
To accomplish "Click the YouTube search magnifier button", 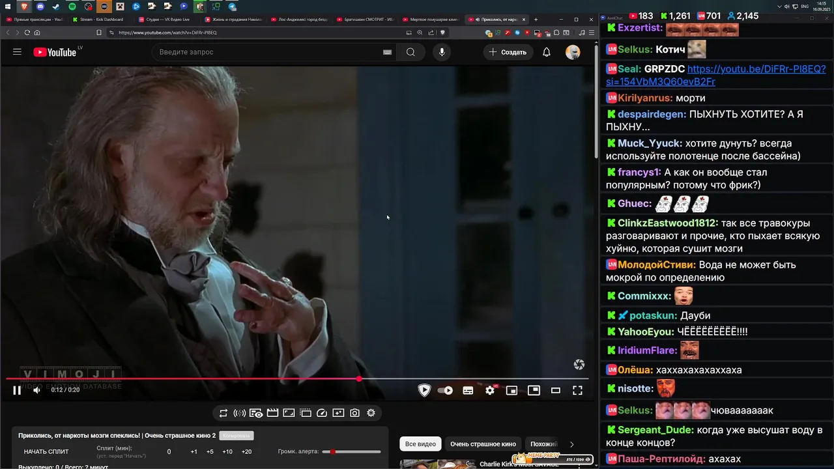I will coord(410,52).
